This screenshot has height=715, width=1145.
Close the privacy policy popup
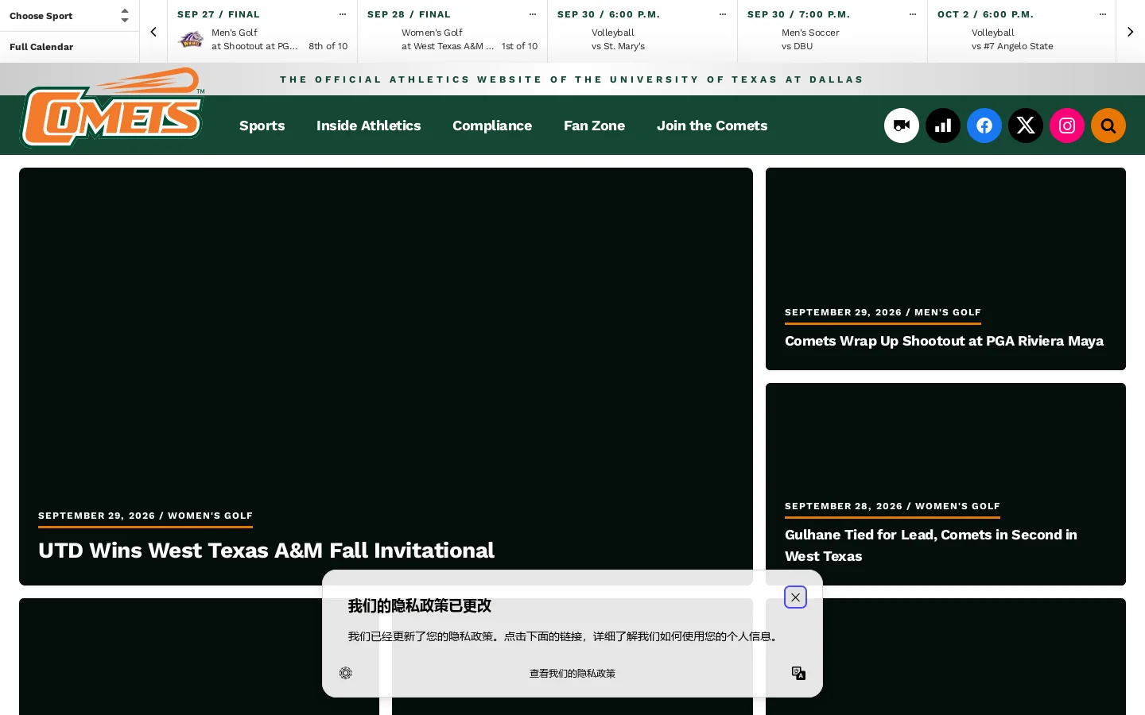pyautogui.click(x=795, y=597)
